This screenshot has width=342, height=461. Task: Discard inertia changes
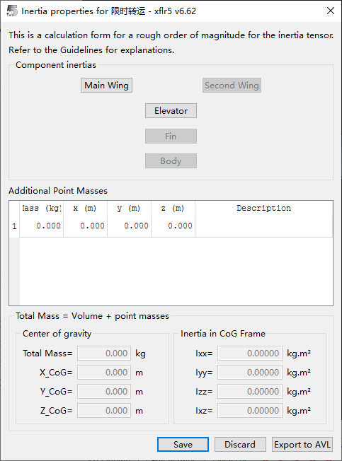click(x=240, y=444)
